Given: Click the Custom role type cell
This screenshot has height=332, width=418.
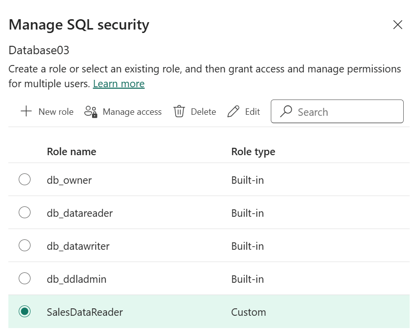Looking at the screenshot, I should click(x=249, y=312).
